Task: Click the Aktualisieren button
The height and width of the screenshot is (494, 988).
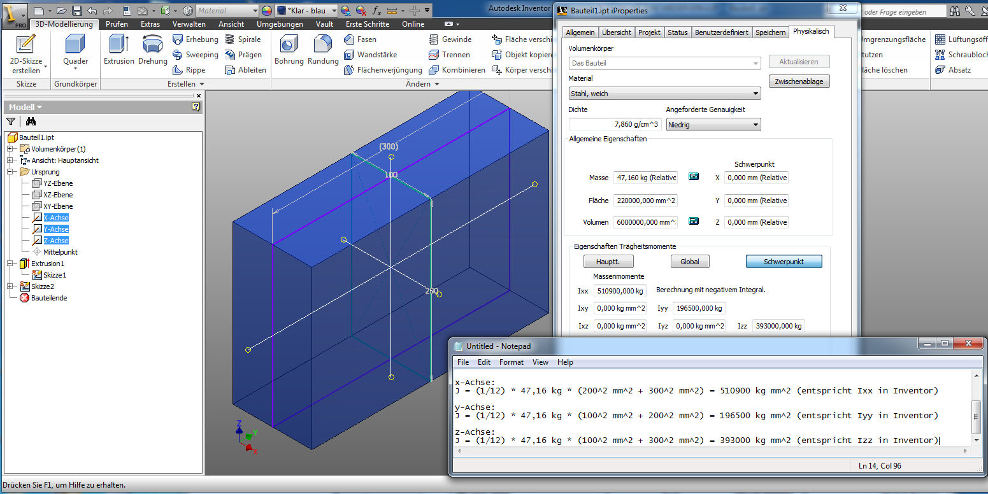Action: pos(799,61)
